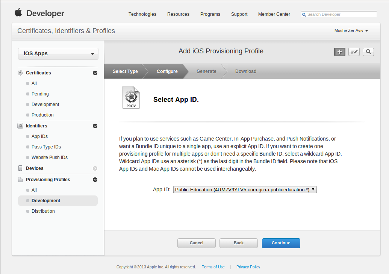This screenshot has width=389, height=274.
Task: Open Website Push IDs in sidebar
Action: 50,157
